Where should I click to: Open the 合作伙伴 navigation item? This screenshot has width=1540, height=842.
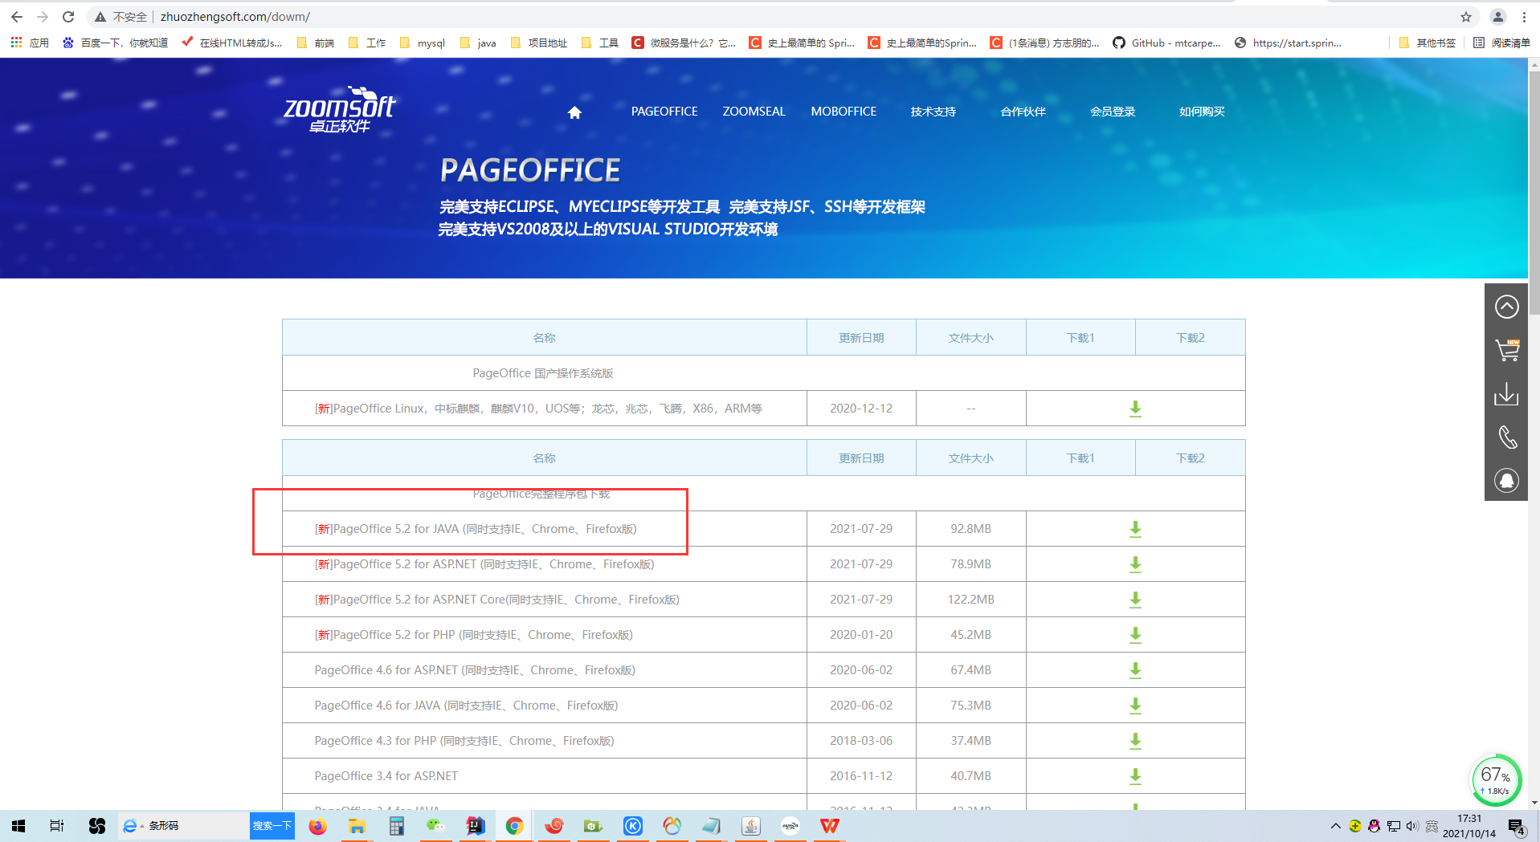(1023, 112)
